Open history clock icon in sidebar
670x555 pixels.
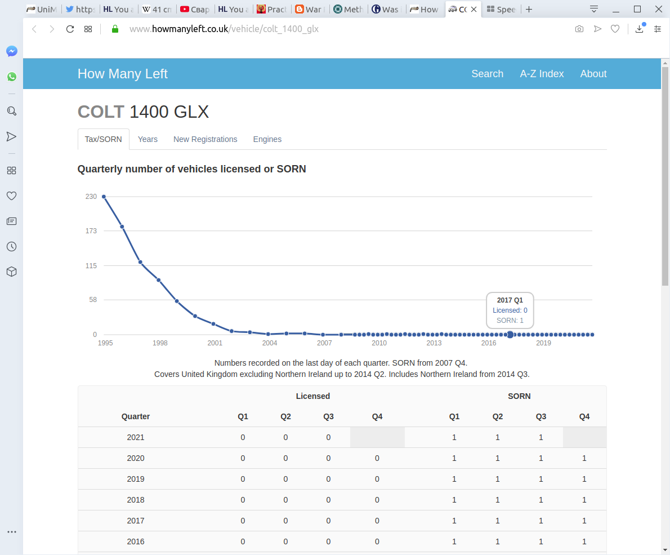11,246
